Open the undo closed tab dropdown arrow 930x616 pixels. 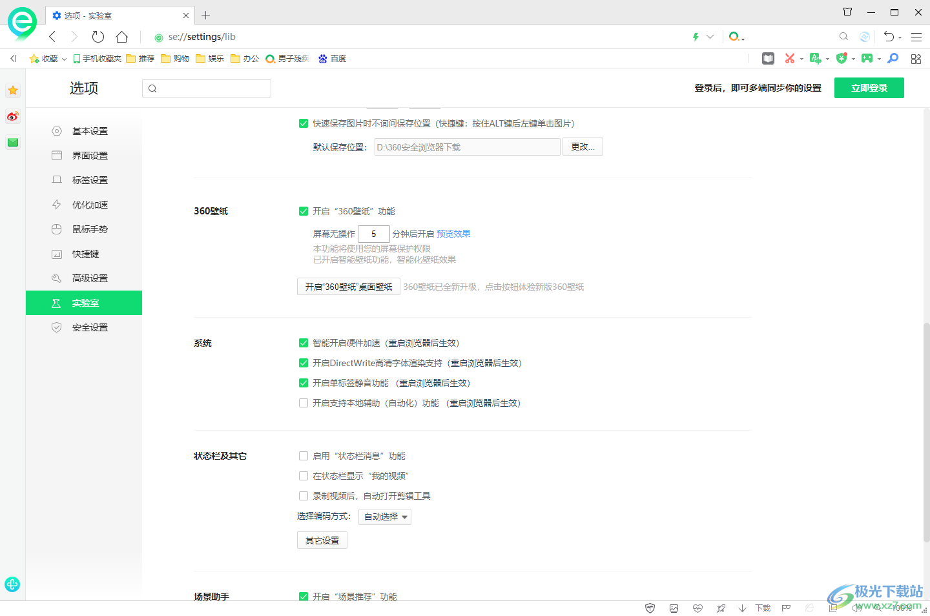[900, 38]
